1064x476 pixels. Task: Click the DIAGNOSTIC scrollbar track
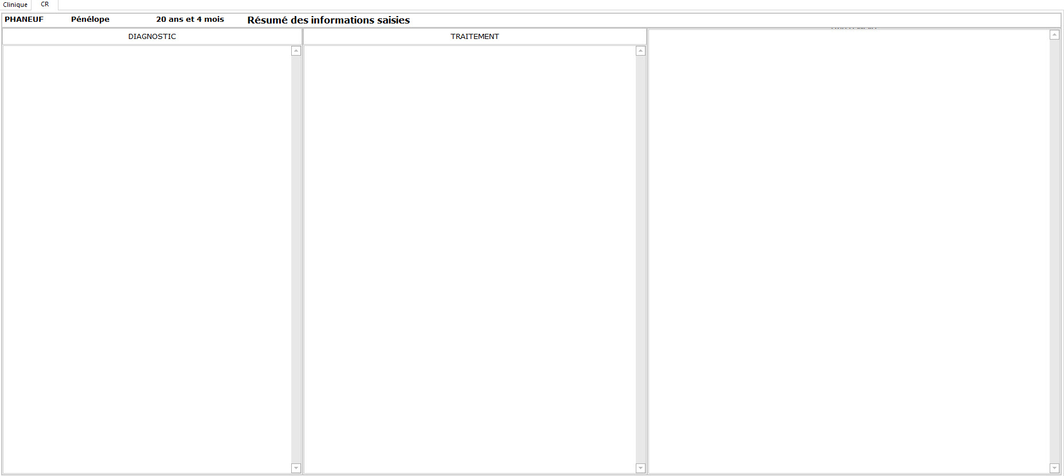(x=296, y=259)
